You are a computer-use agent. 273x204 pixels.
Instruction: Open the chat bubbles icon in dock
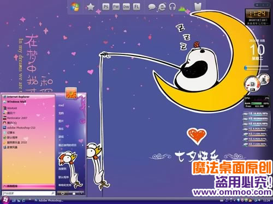tap(152, 7)
